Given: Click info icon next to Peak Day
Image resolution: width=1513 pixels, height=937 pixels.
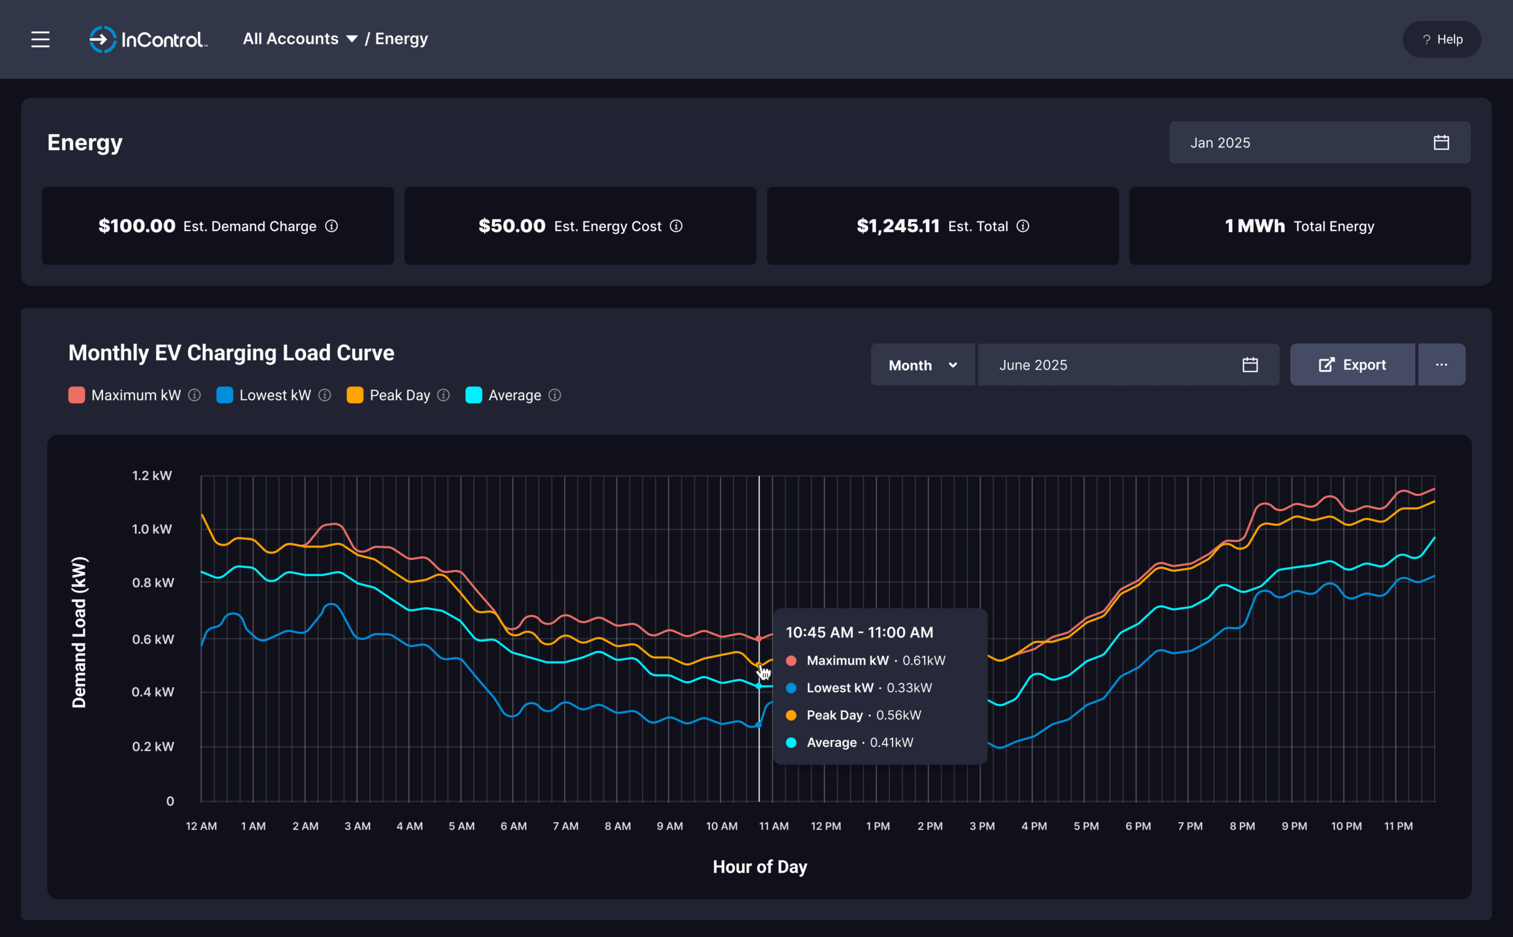Looking at the screenshot, I should click(x=443, y=395).
